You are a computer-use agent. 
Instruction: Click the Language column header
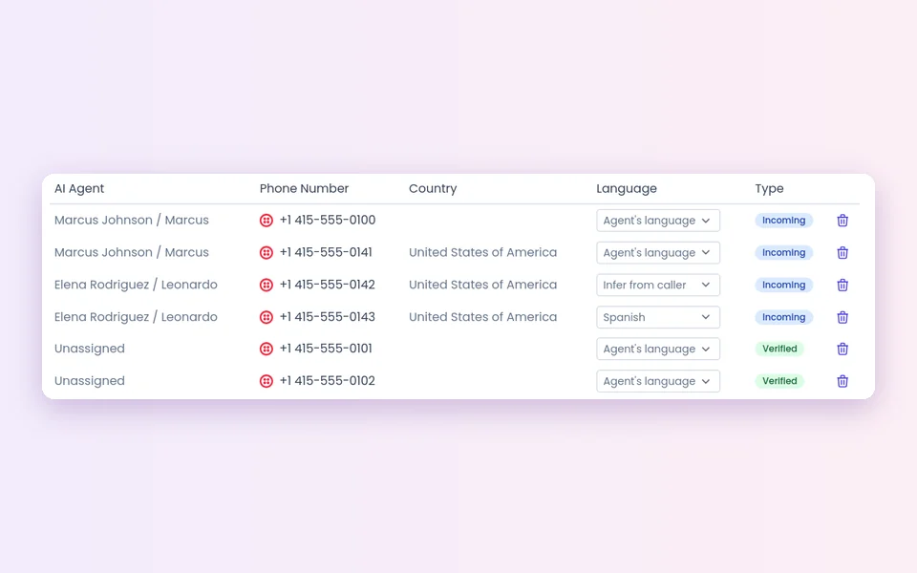[x=627, y=189]
